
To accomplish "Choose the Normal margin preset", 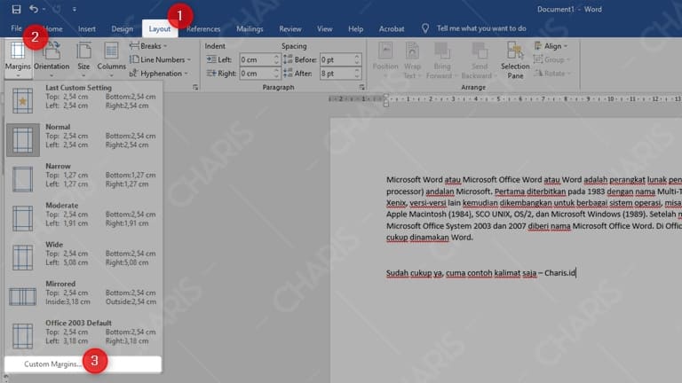I will [x=83, y=140].
